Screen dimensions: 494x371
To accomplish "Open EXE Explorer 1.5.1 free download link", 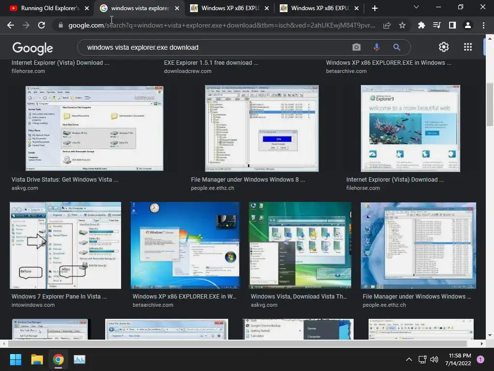I will (211, 63).
